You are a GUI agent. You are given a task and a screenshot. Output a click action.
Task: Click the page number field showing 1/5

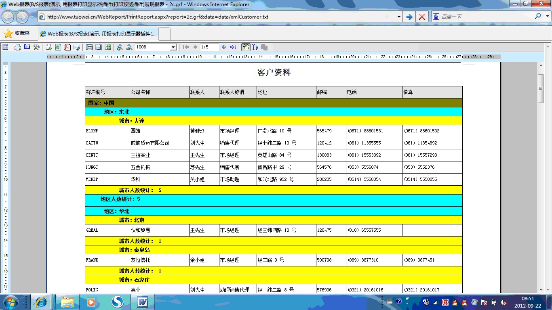coord(209,47)
